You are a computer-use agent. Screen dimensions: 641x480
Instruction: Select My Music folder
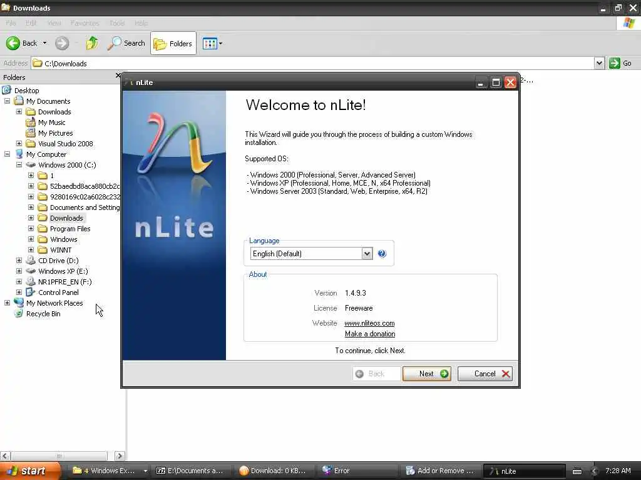[51, 122]
